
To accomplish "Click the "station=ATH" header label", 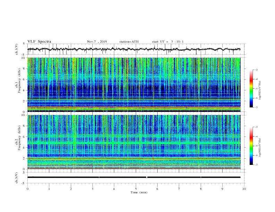I will pyautogui.click(x=129, y=42).
